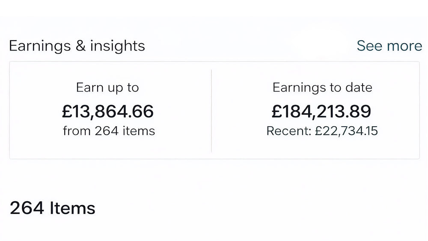Click the pound sign of £13,864.66
428x241 pixels.
tap(66, 111)
